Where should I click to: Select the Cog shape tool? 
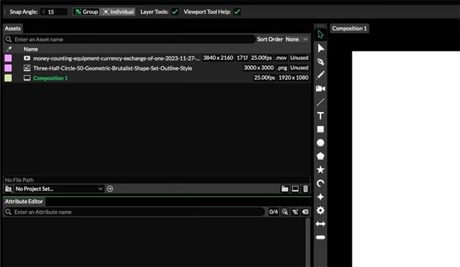(320, 210)
